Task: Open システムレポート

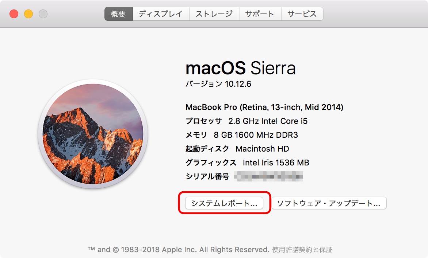Action: pyautogui.click(x=224, y=203)
